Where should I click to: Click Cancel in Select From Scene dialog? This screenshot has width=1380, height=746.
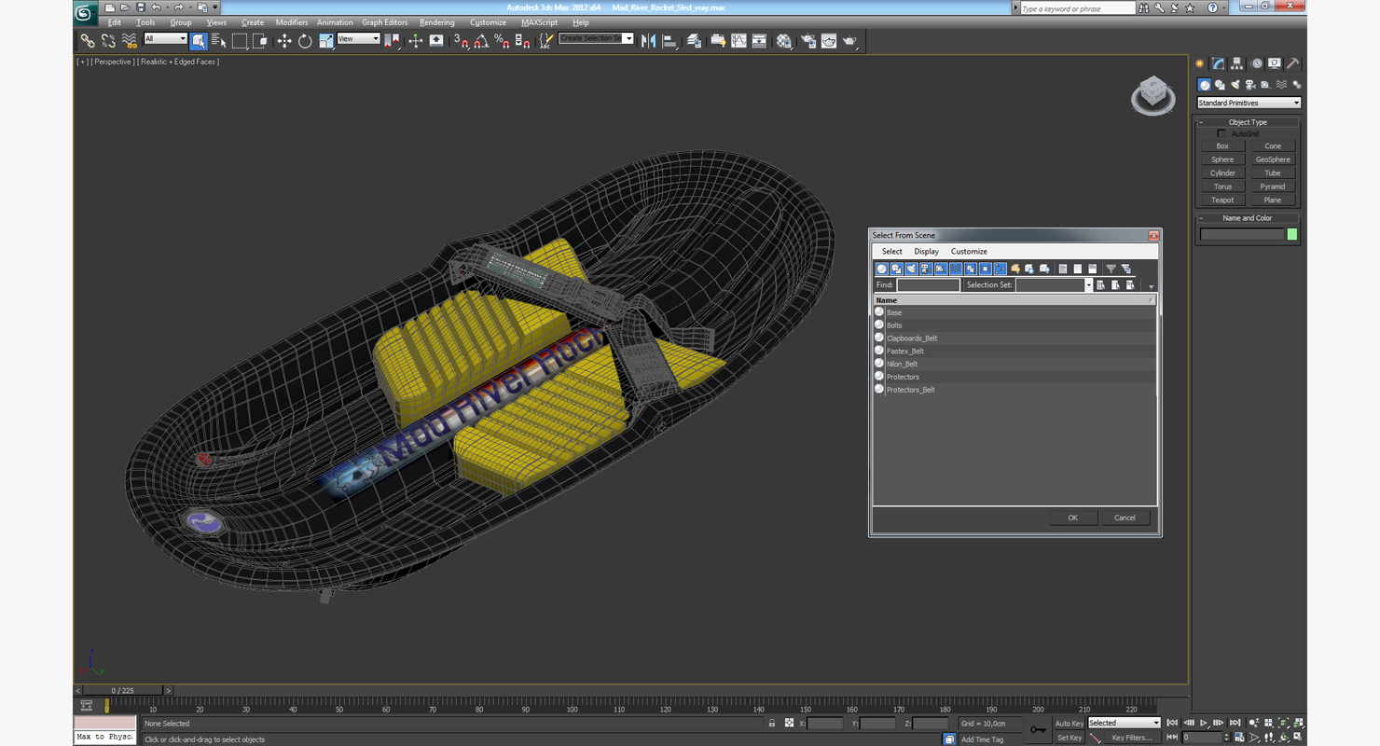(x=1125, y=518)
